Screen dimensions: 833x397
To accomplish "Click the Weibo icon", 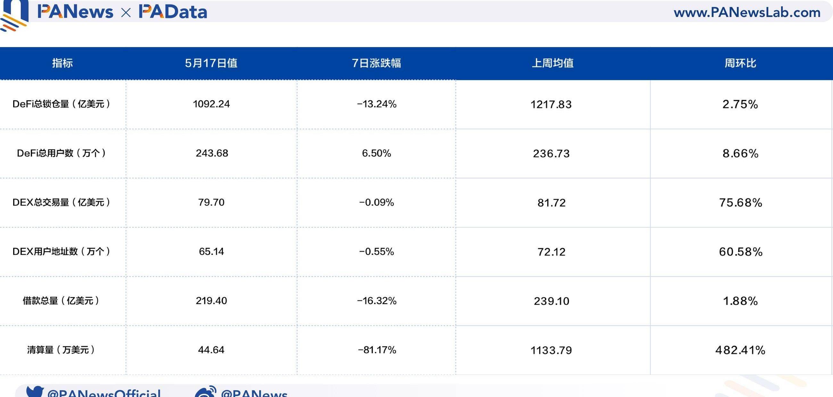I will point(206,392).
